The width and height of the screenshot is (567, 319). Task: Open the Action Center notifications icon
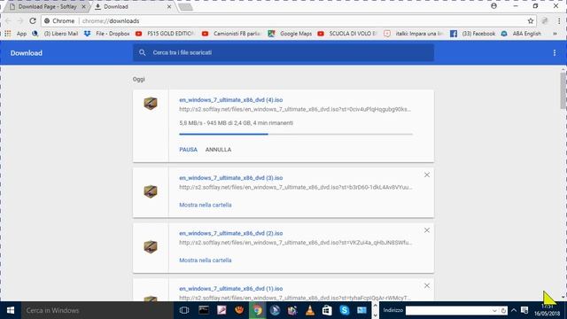point(524,310)
